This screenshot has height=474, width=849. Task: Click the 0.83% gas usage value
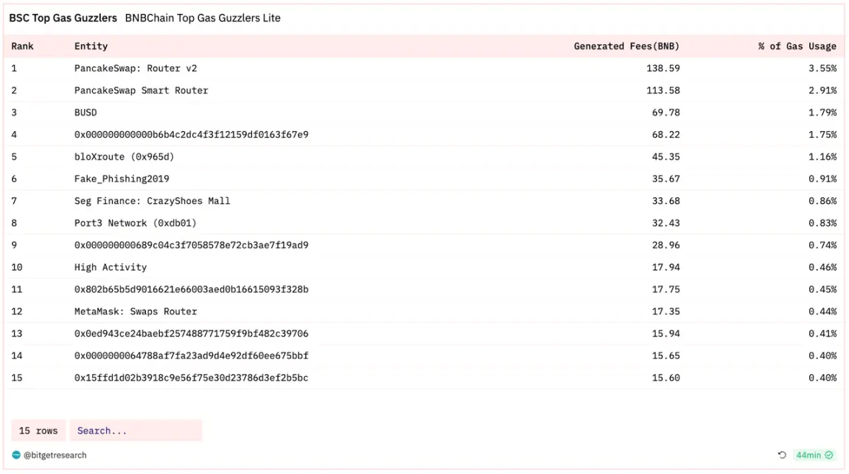(822, 223)
